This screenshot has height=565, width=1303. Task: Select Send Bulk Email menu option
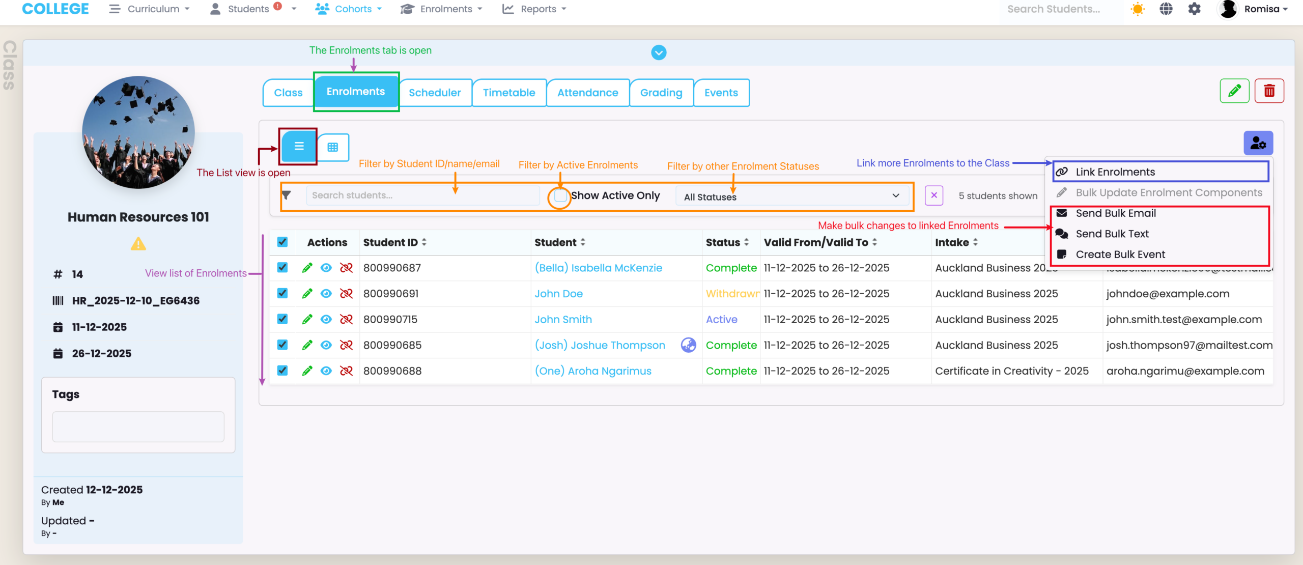(x=1115, y=213)
